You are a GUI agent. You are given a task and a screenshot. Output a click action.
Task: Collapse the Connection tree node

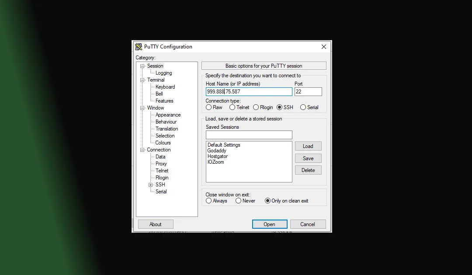142,150
